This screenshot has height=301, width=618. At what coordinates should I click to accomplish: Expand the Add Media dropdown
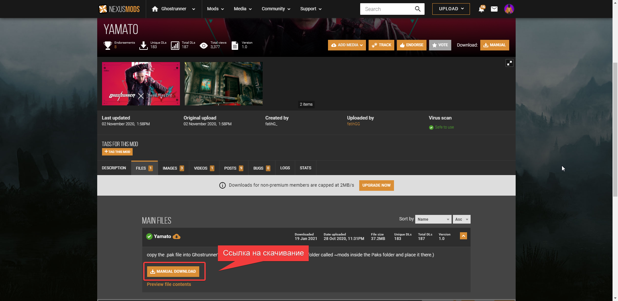[347, 45]
